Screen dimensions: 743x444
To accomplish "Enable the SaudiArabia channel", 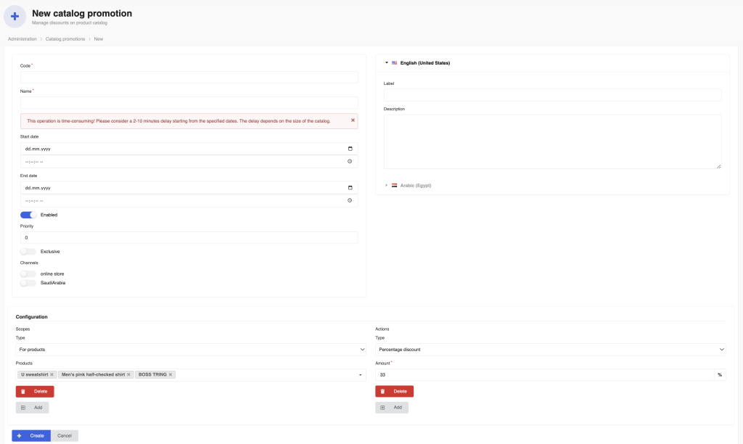I will 28,283.
